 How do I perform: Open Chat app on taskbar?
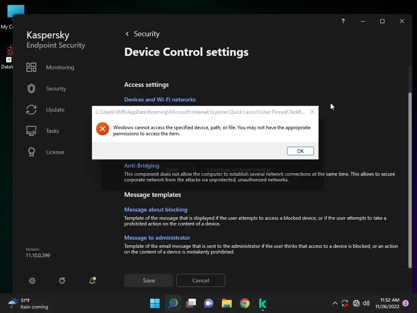[x=209, y=303]
